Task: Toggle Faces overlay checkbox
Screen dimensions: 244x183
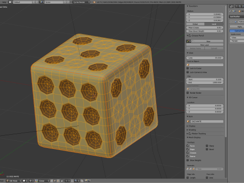Action: tap(188, 146)
